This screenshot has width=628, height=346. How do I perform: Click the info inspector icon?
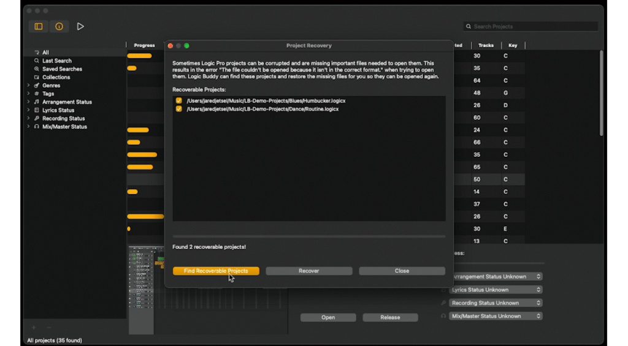click(59, 26)
